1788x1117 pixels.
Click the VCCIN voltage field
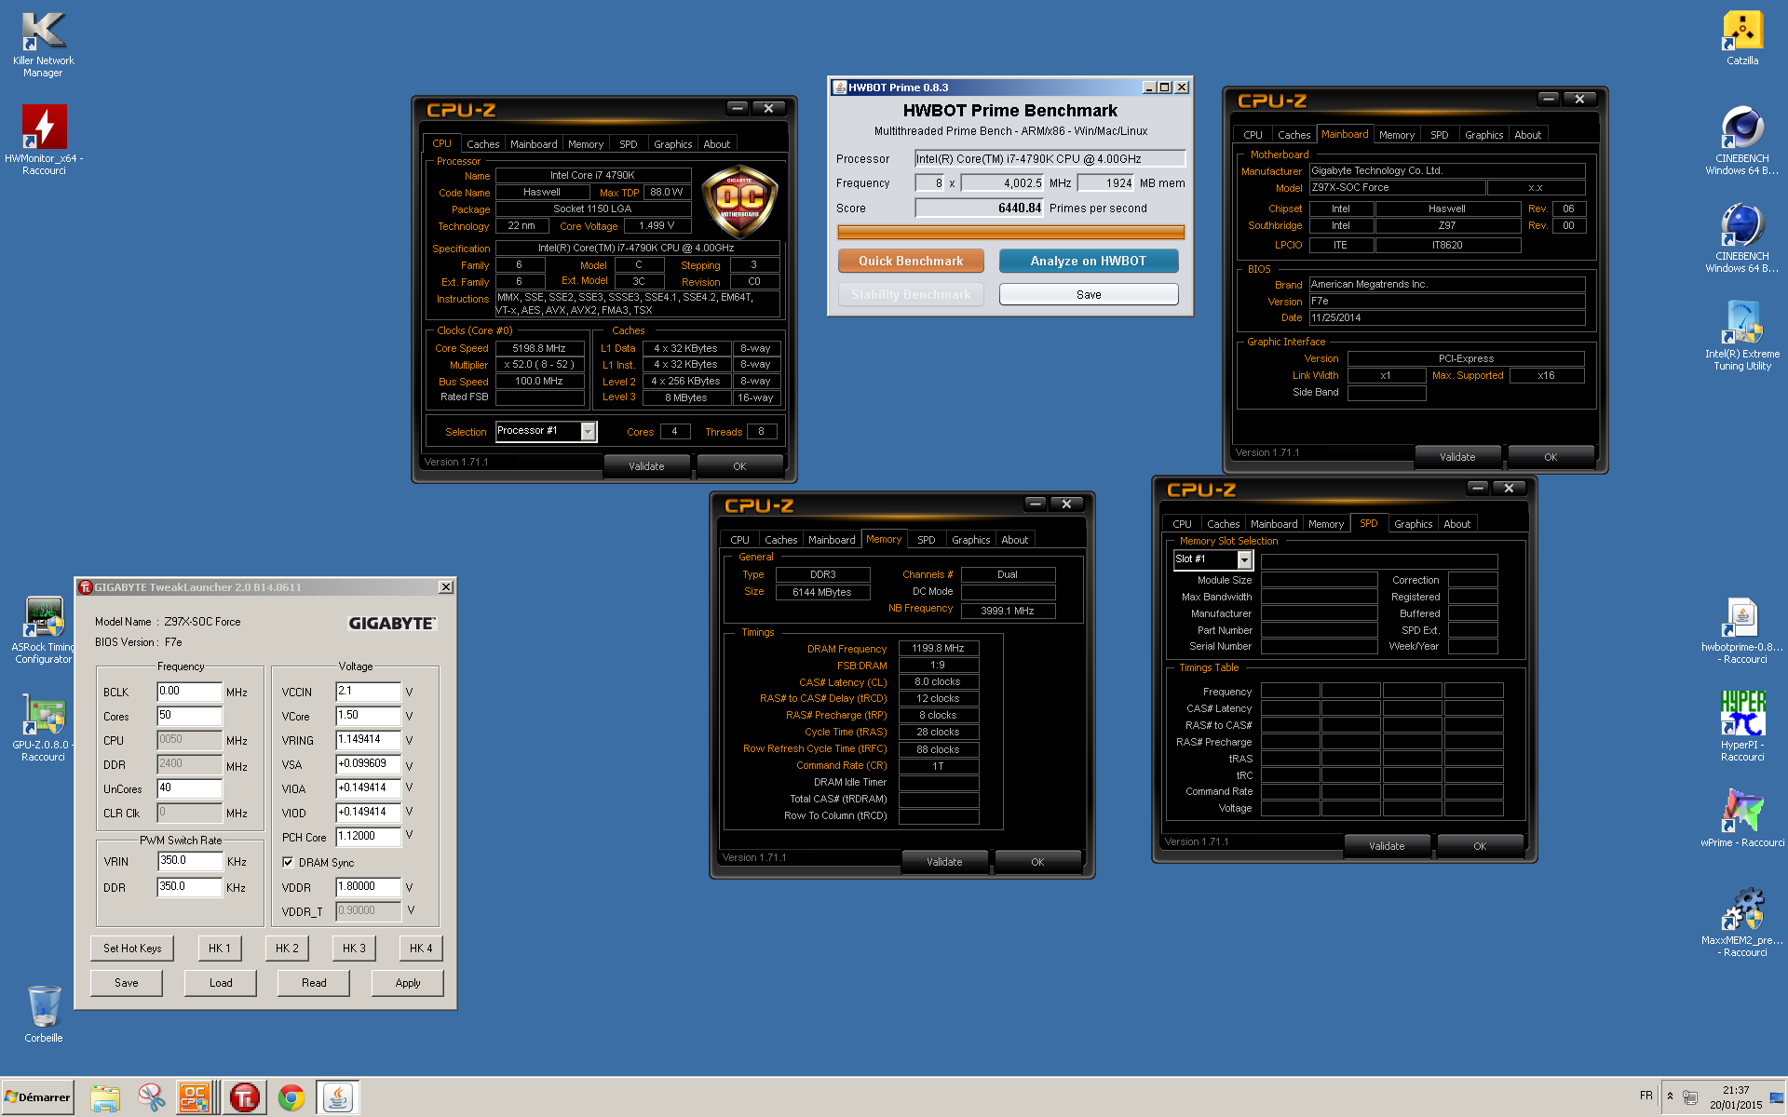368,692
